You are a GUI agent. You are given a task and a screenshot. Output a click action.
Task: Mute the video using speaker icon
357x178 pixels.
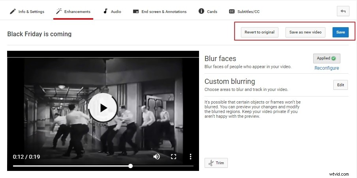point(156,156)
